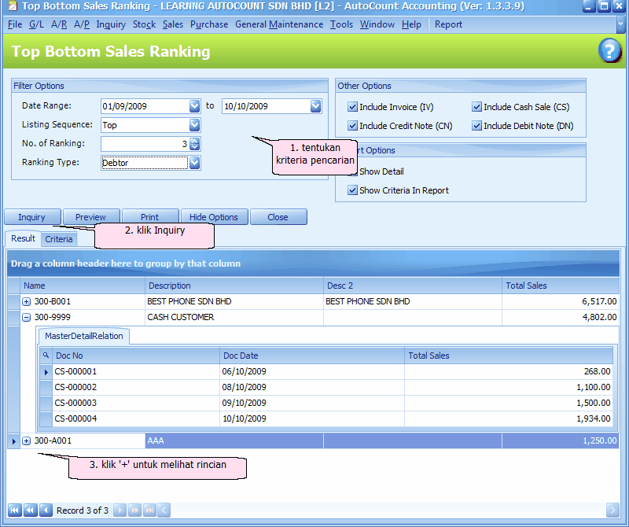This screenshot has width=629, height=527.
Task: Click search icon in detail grid header
Action: (x=46, y=356)
